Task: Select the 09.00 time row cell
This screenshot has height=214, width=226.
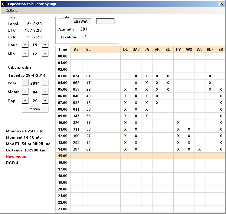Action: pos(63,116)
